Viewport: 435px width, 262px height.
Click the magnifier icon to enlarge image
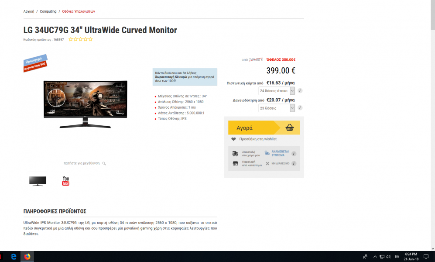(x=104, y=163)
